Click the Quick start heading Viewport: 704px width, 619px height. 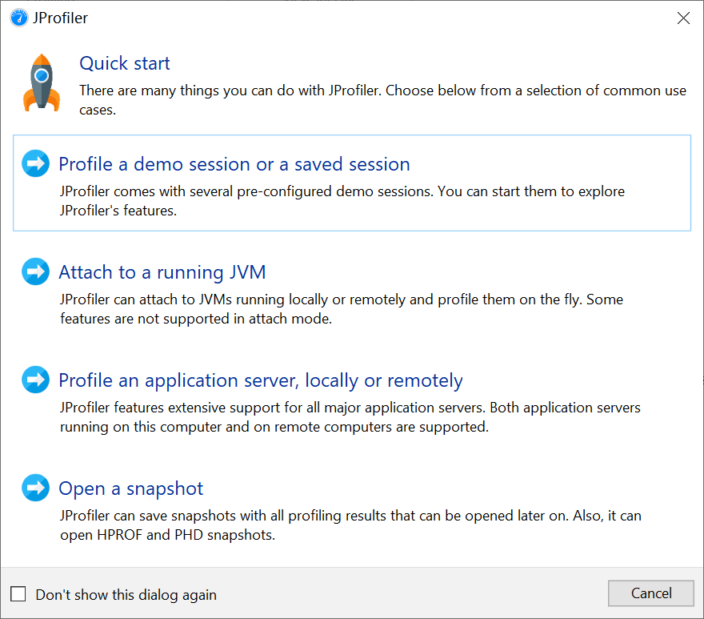(x=125, y=63)
